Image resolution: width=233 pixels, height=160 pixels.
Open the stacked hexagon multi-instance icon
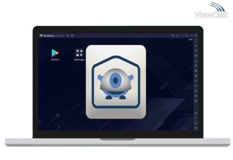pos(196,96)
